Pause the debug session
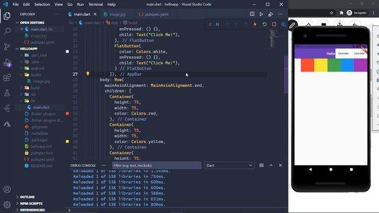Viewport: 379px width, 213px height. pos(217,24)
